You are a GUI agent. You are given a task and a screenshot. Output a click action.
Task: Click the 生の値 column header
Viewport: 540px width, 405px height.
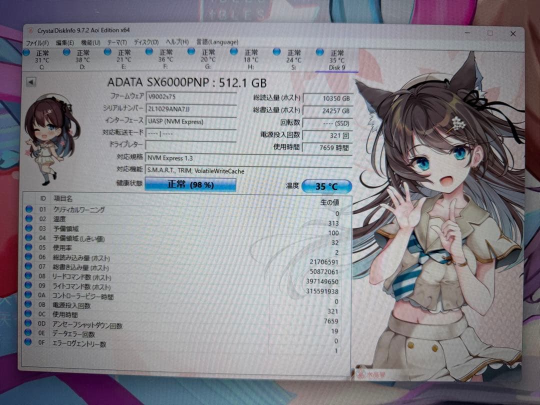329,202
